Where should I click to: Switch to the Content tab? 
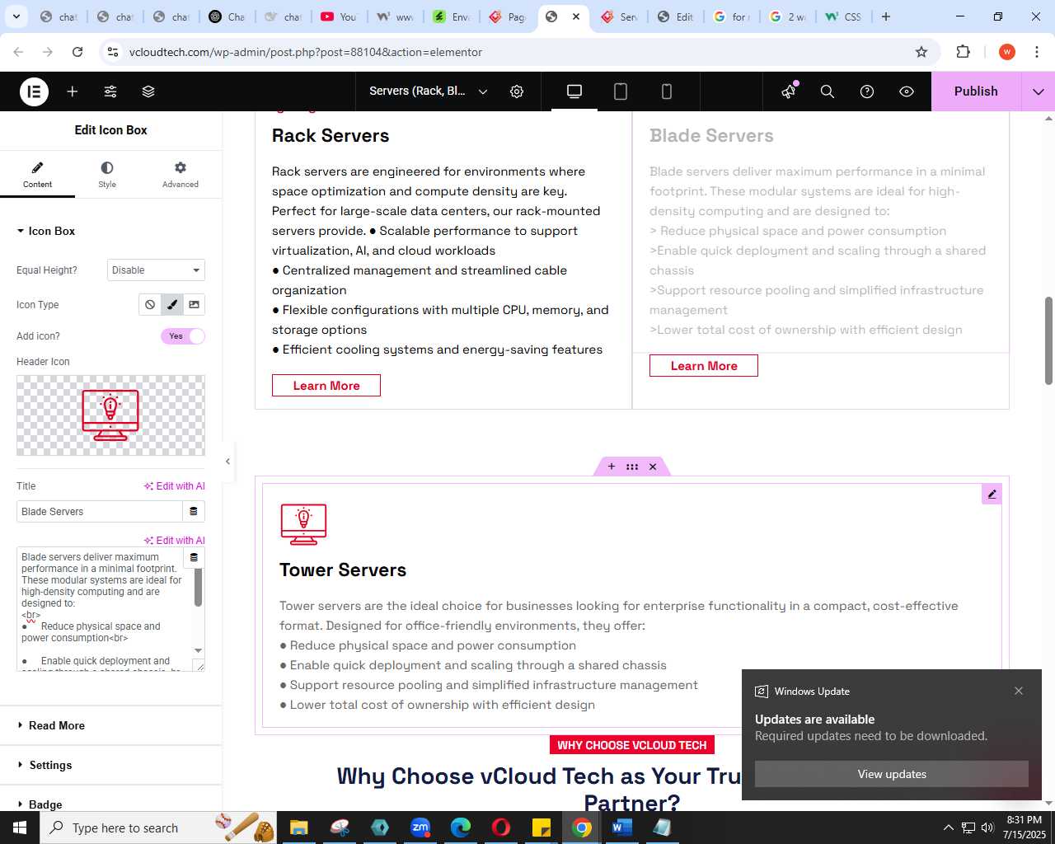pos(37,175)
